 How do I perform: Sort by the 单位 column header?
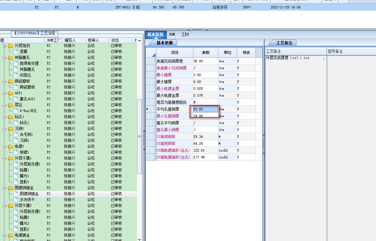(228, 53)
